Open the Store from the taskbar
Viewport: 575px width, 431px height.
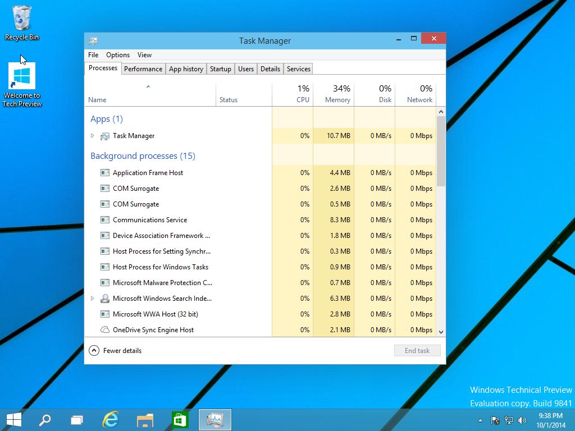click(179, 420)
